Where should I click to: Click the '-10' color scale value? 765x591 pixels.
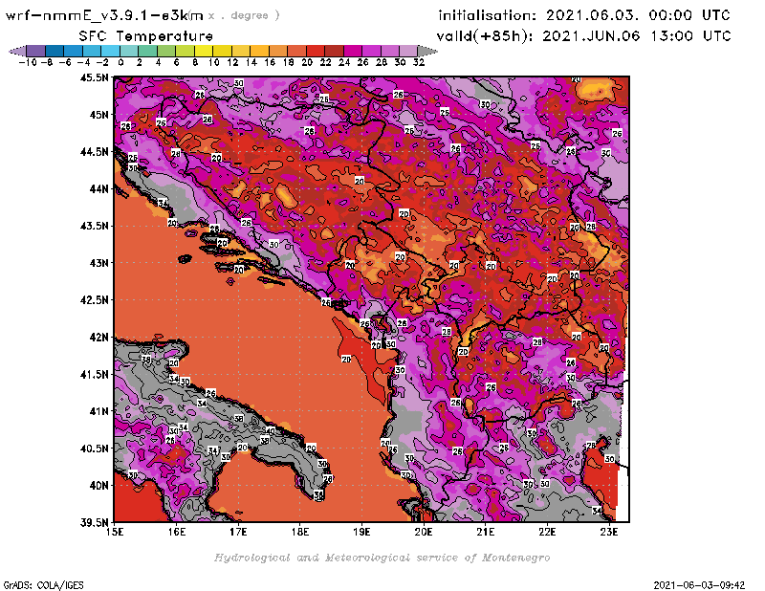[28, 62]
